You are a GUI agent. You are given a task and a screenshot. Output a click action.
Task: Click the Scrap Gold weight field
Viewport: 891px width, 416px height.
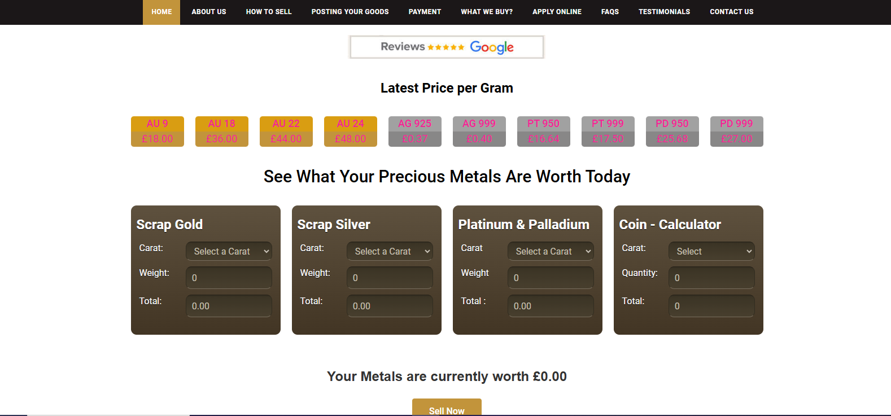[x=229, y=278]
